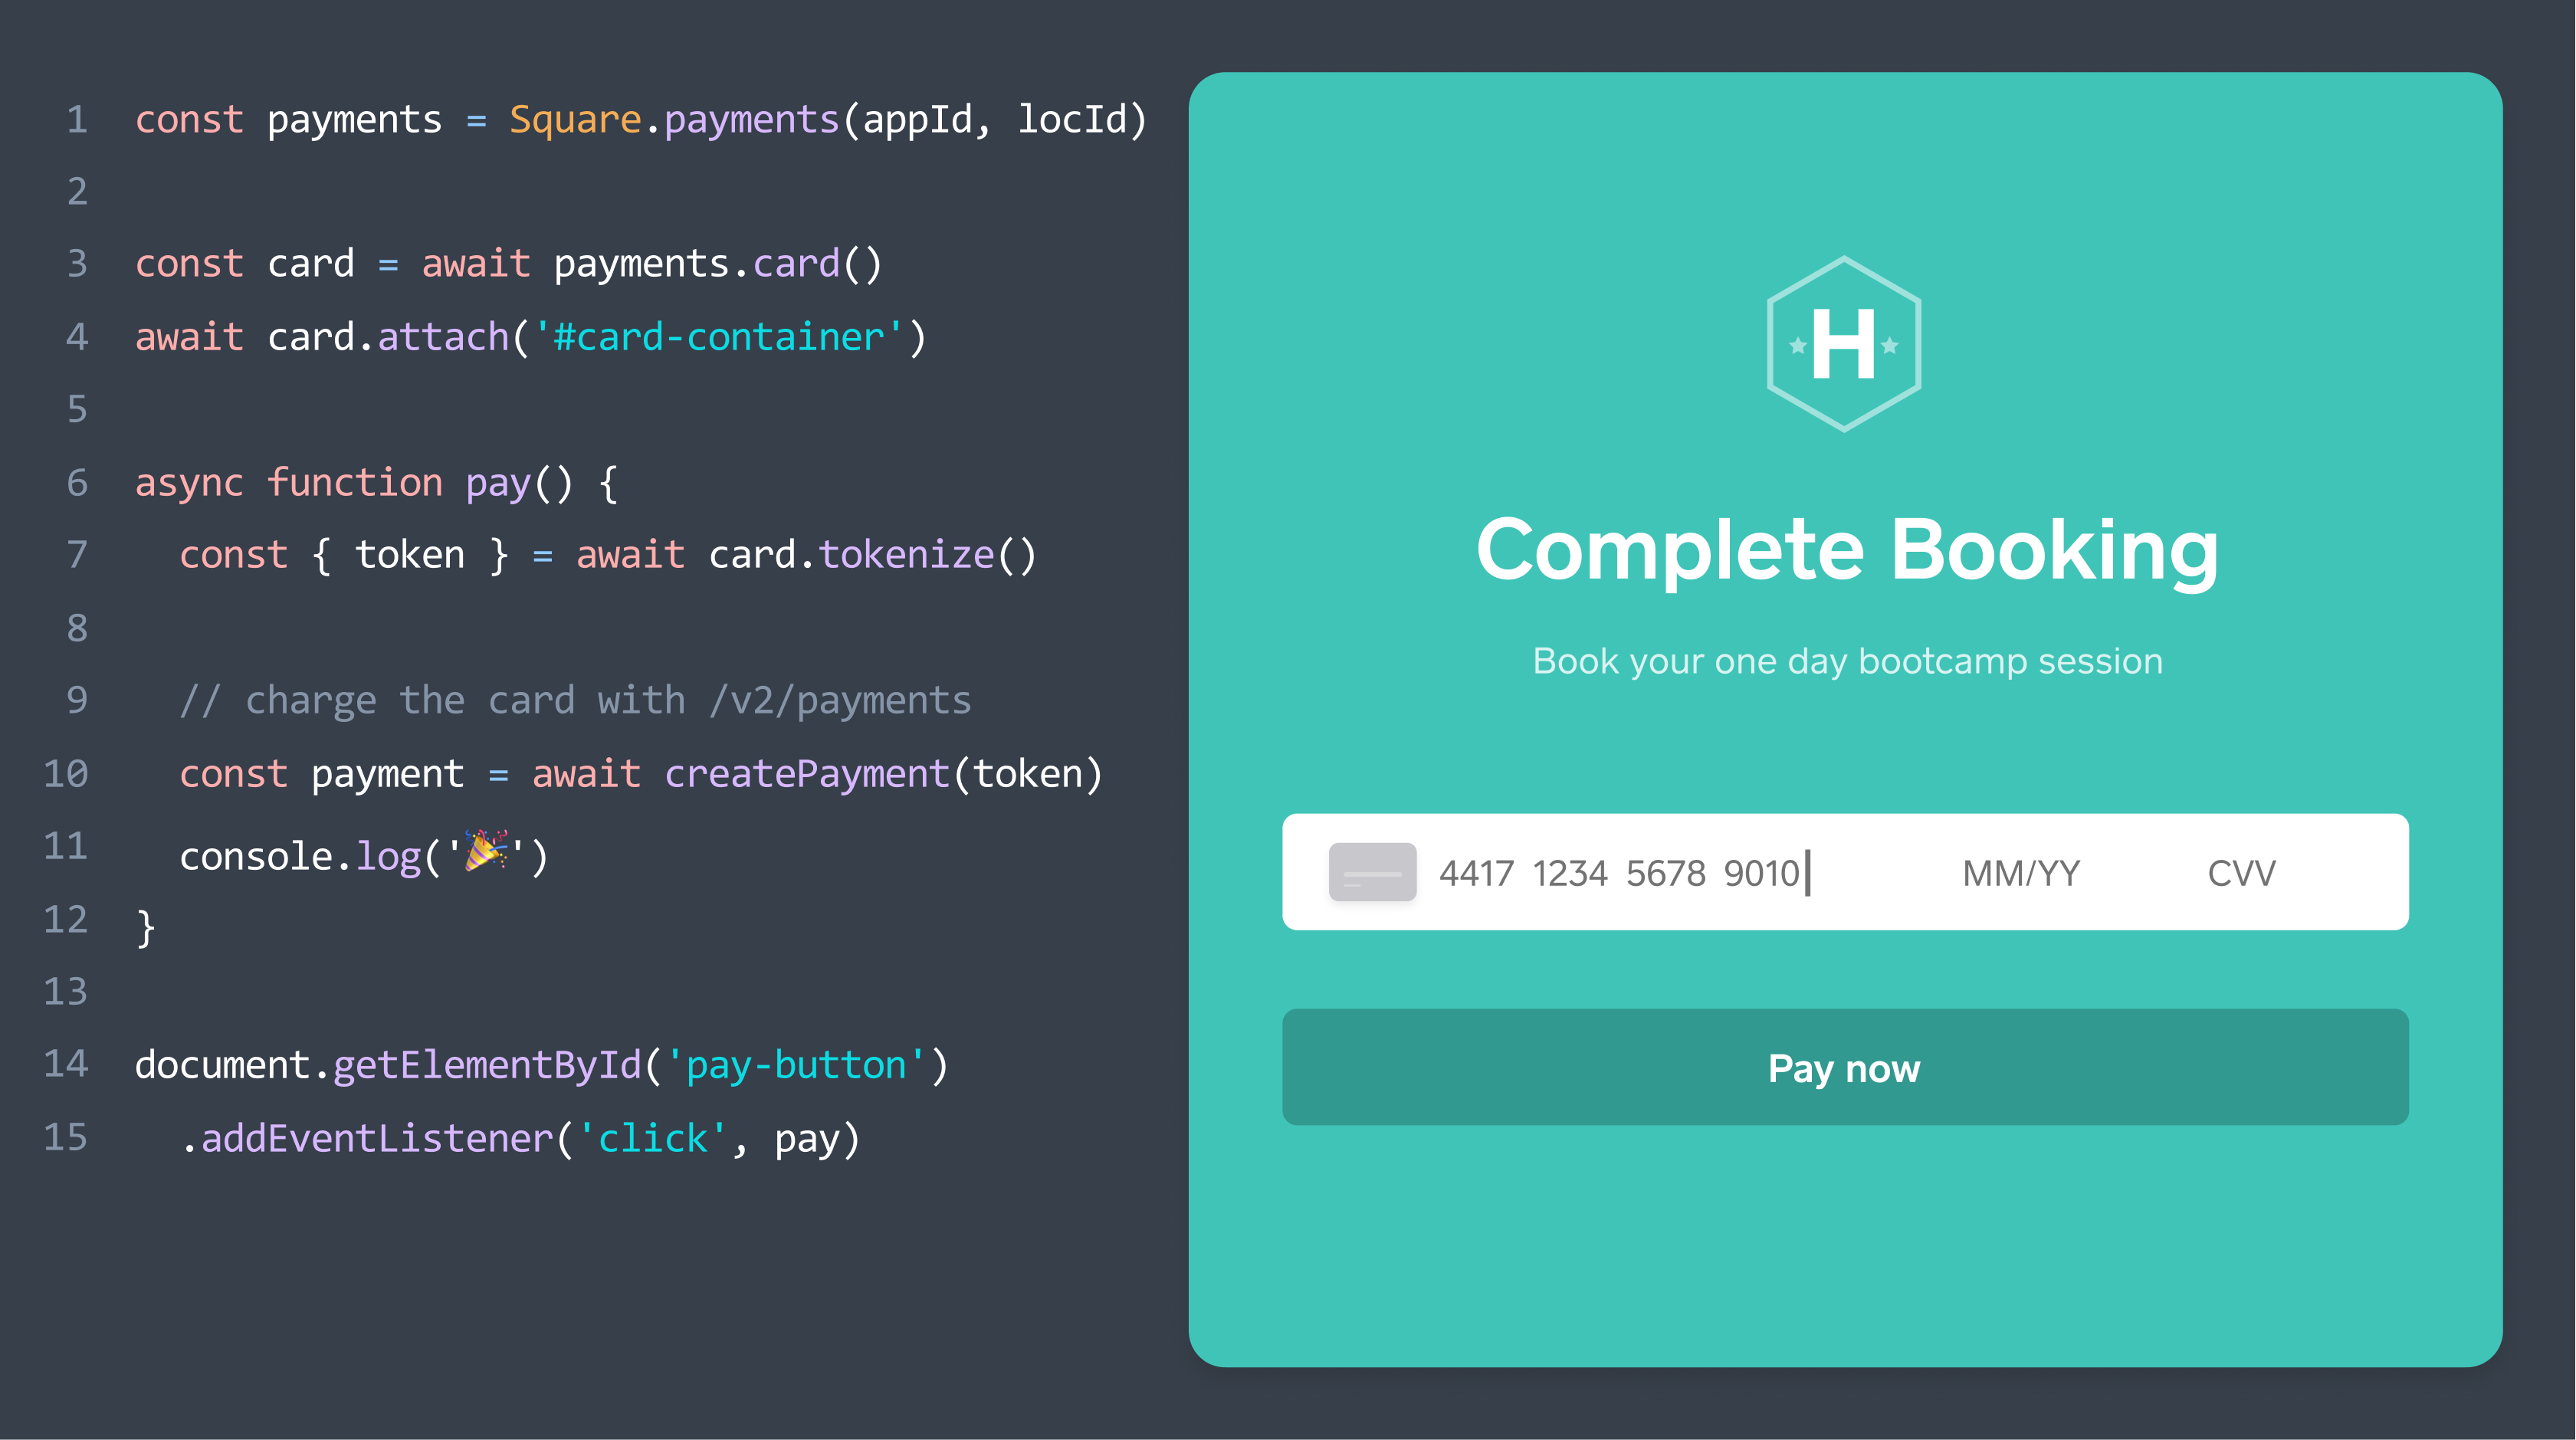Click the 'pay-button' string literal

coord(796,1065)
